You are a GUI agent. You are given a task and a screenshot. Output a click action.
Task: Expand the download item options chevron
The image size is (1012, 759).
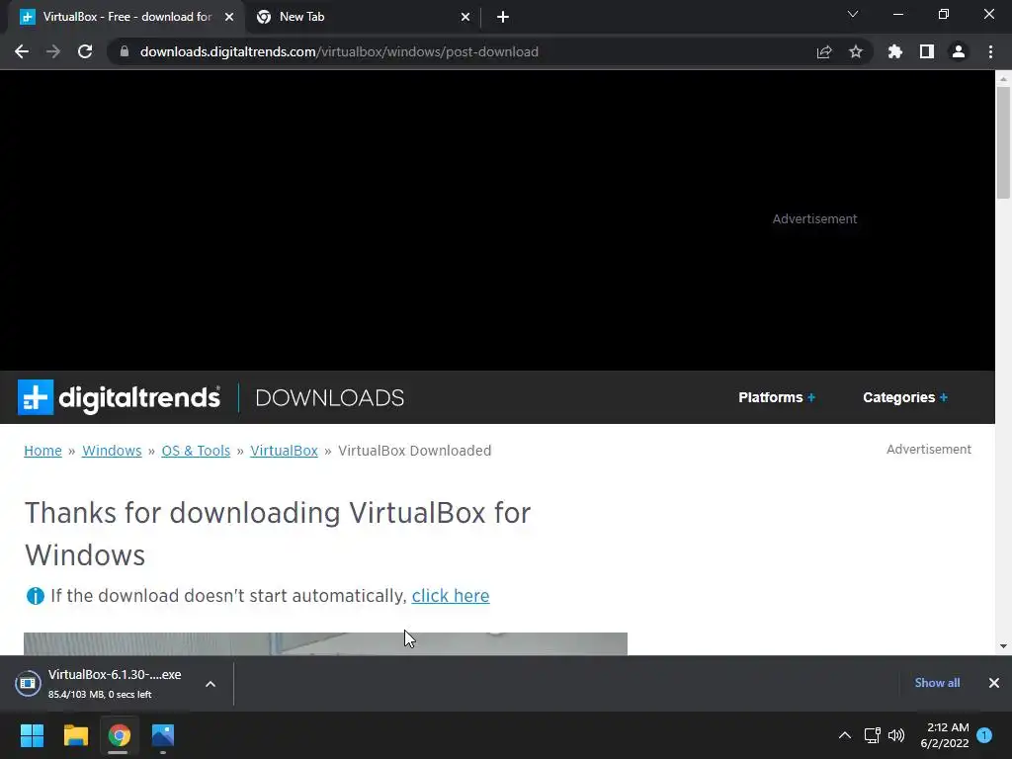pos(211,684)
